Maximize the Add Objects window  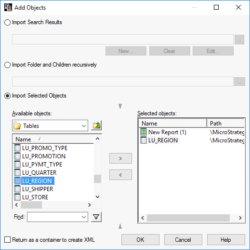[216, 7]
